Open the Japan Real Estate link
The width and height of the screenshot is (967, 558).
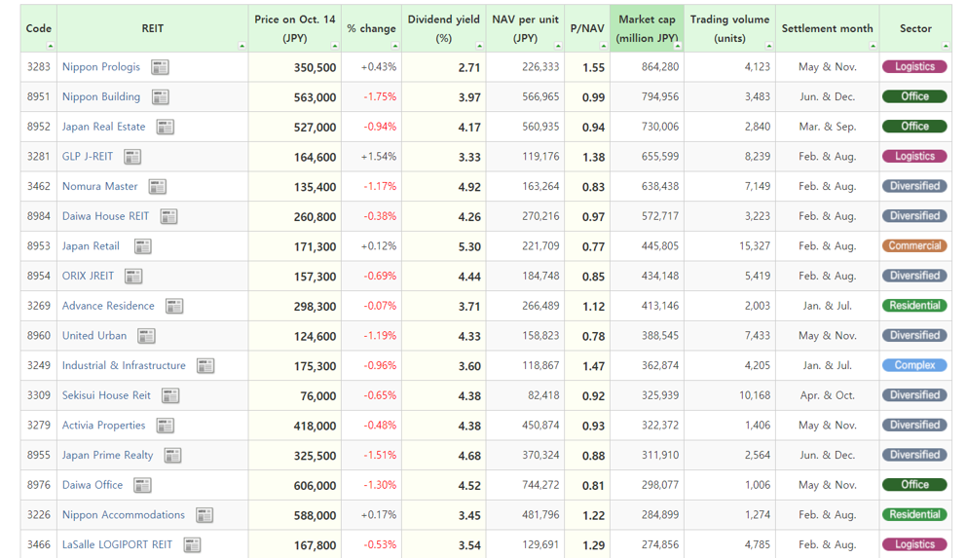(x=103, y=127)
